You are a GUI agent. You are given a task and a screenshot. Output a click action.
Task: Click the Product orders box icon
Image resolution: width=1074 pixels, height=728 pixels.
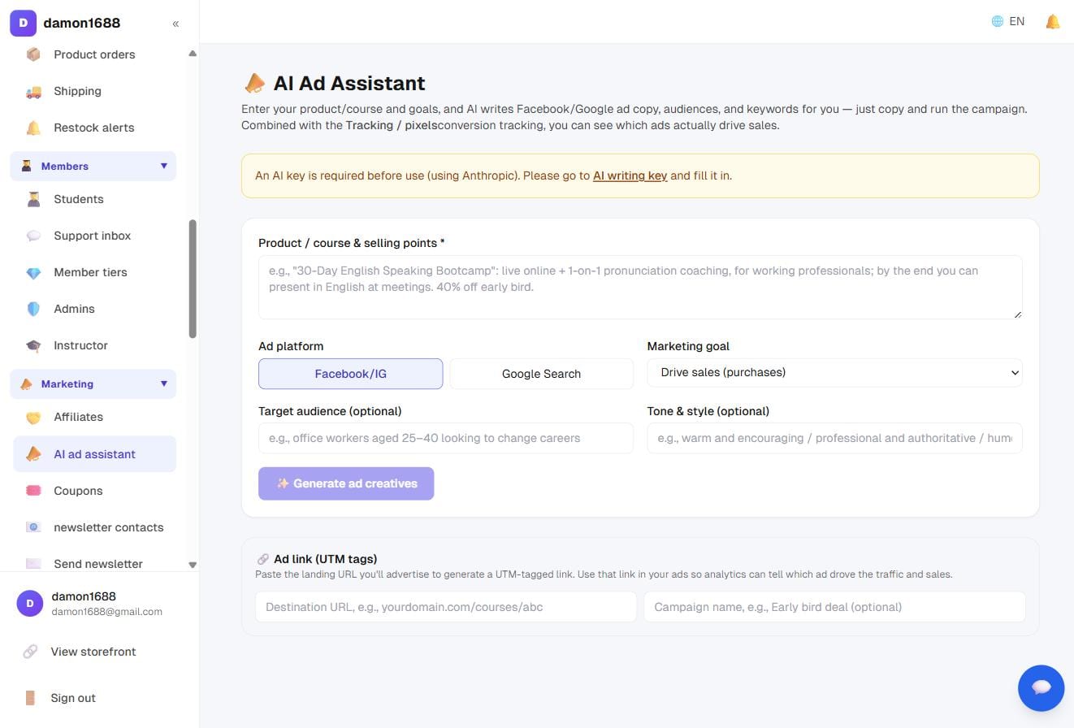[x=33, y=54]
